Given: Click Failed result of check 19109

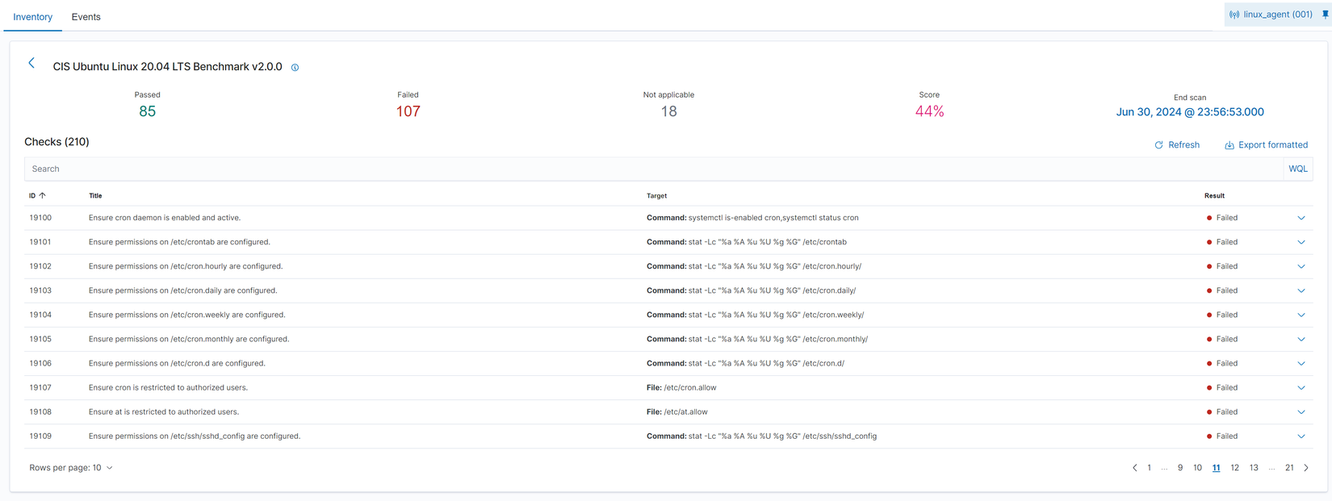Looking at the screenshot, I should (x=1222, y=436).
